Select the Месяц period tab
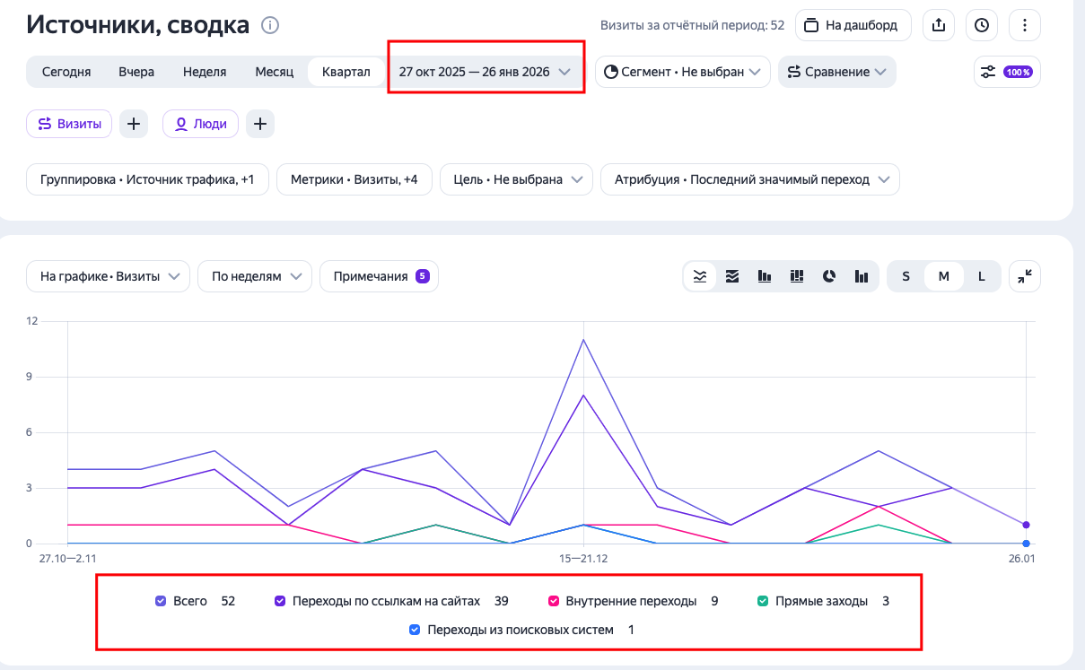 coord(274,72)
